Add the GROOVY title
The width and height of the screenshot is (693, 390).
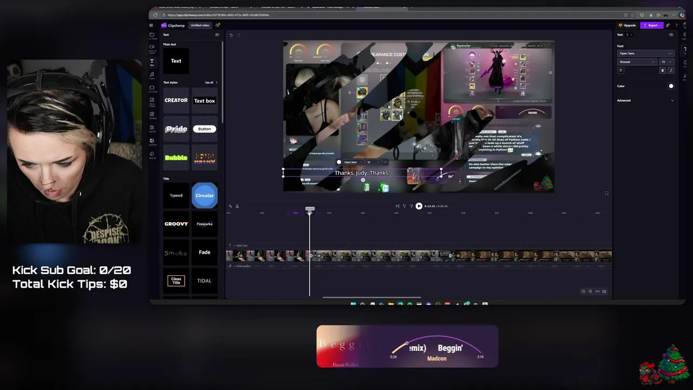tap(176, 224)
